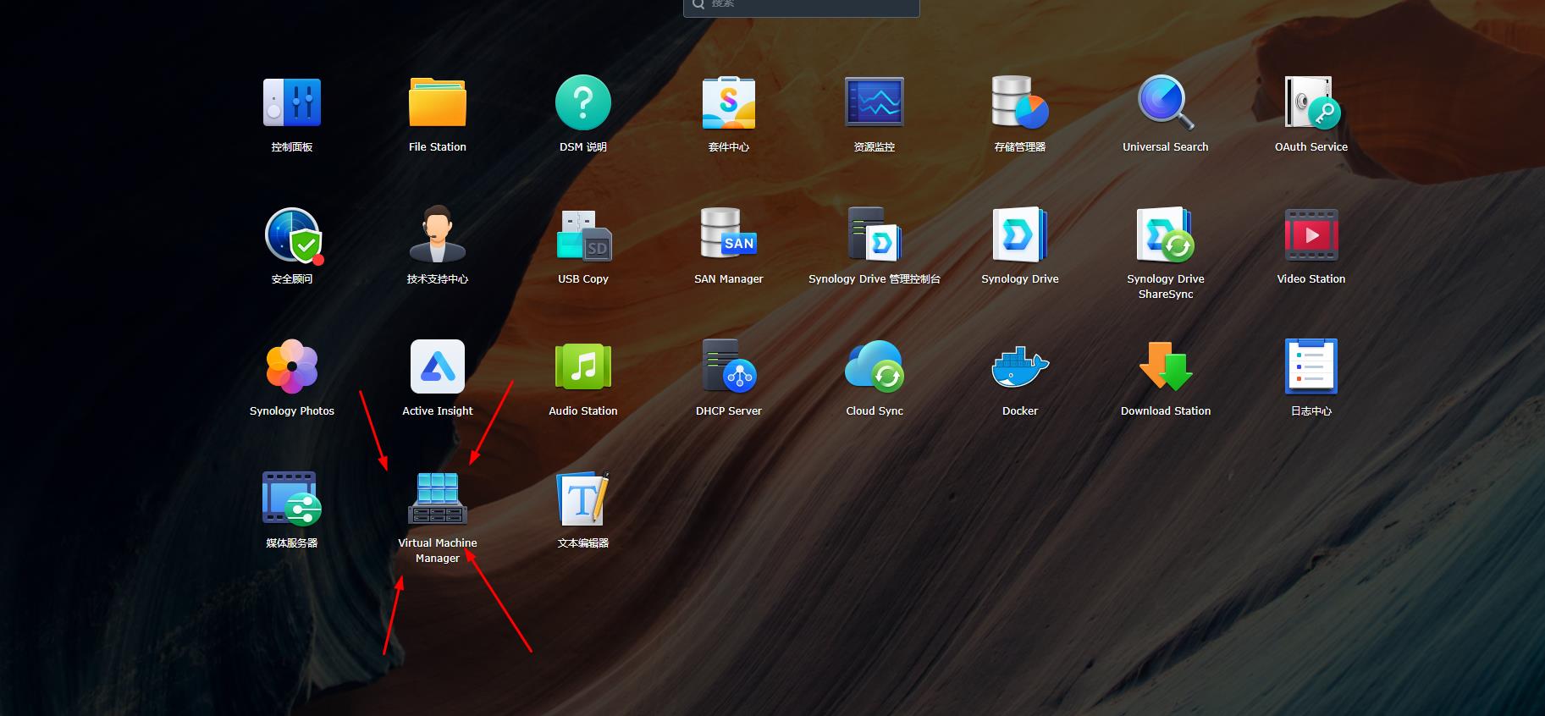Open Synology Photos
The height and width of the screenshot is (716, 1545).
291,367
